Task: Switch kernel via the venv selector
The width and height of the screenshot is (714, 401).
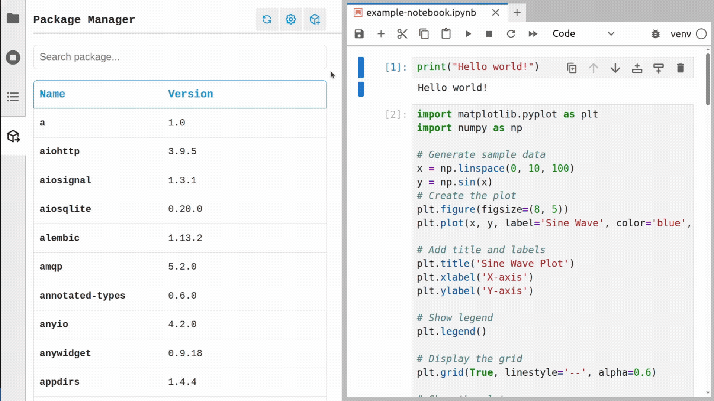Action: (681, 34)
